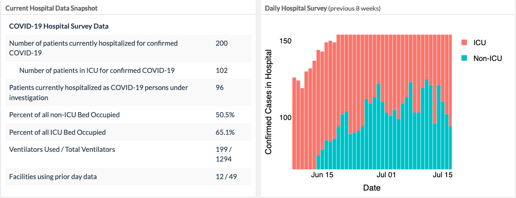516x198 pixels.
Task: Click the red ICU legend swatch
Action: click(465, 42)
